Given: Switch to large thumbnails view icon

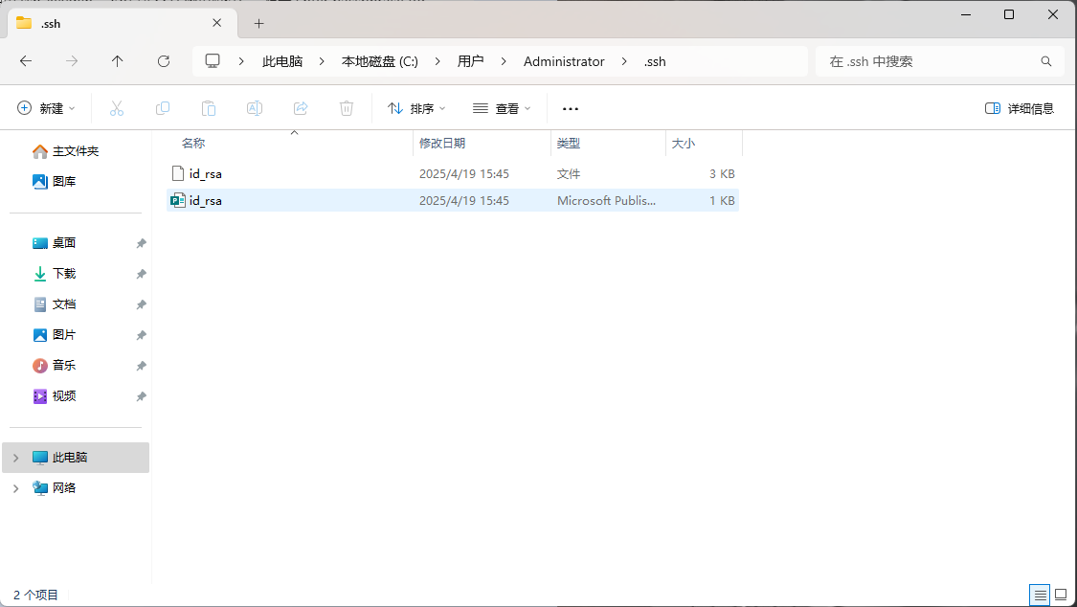Looking at the screenshot, I should tap(1061, 595).
